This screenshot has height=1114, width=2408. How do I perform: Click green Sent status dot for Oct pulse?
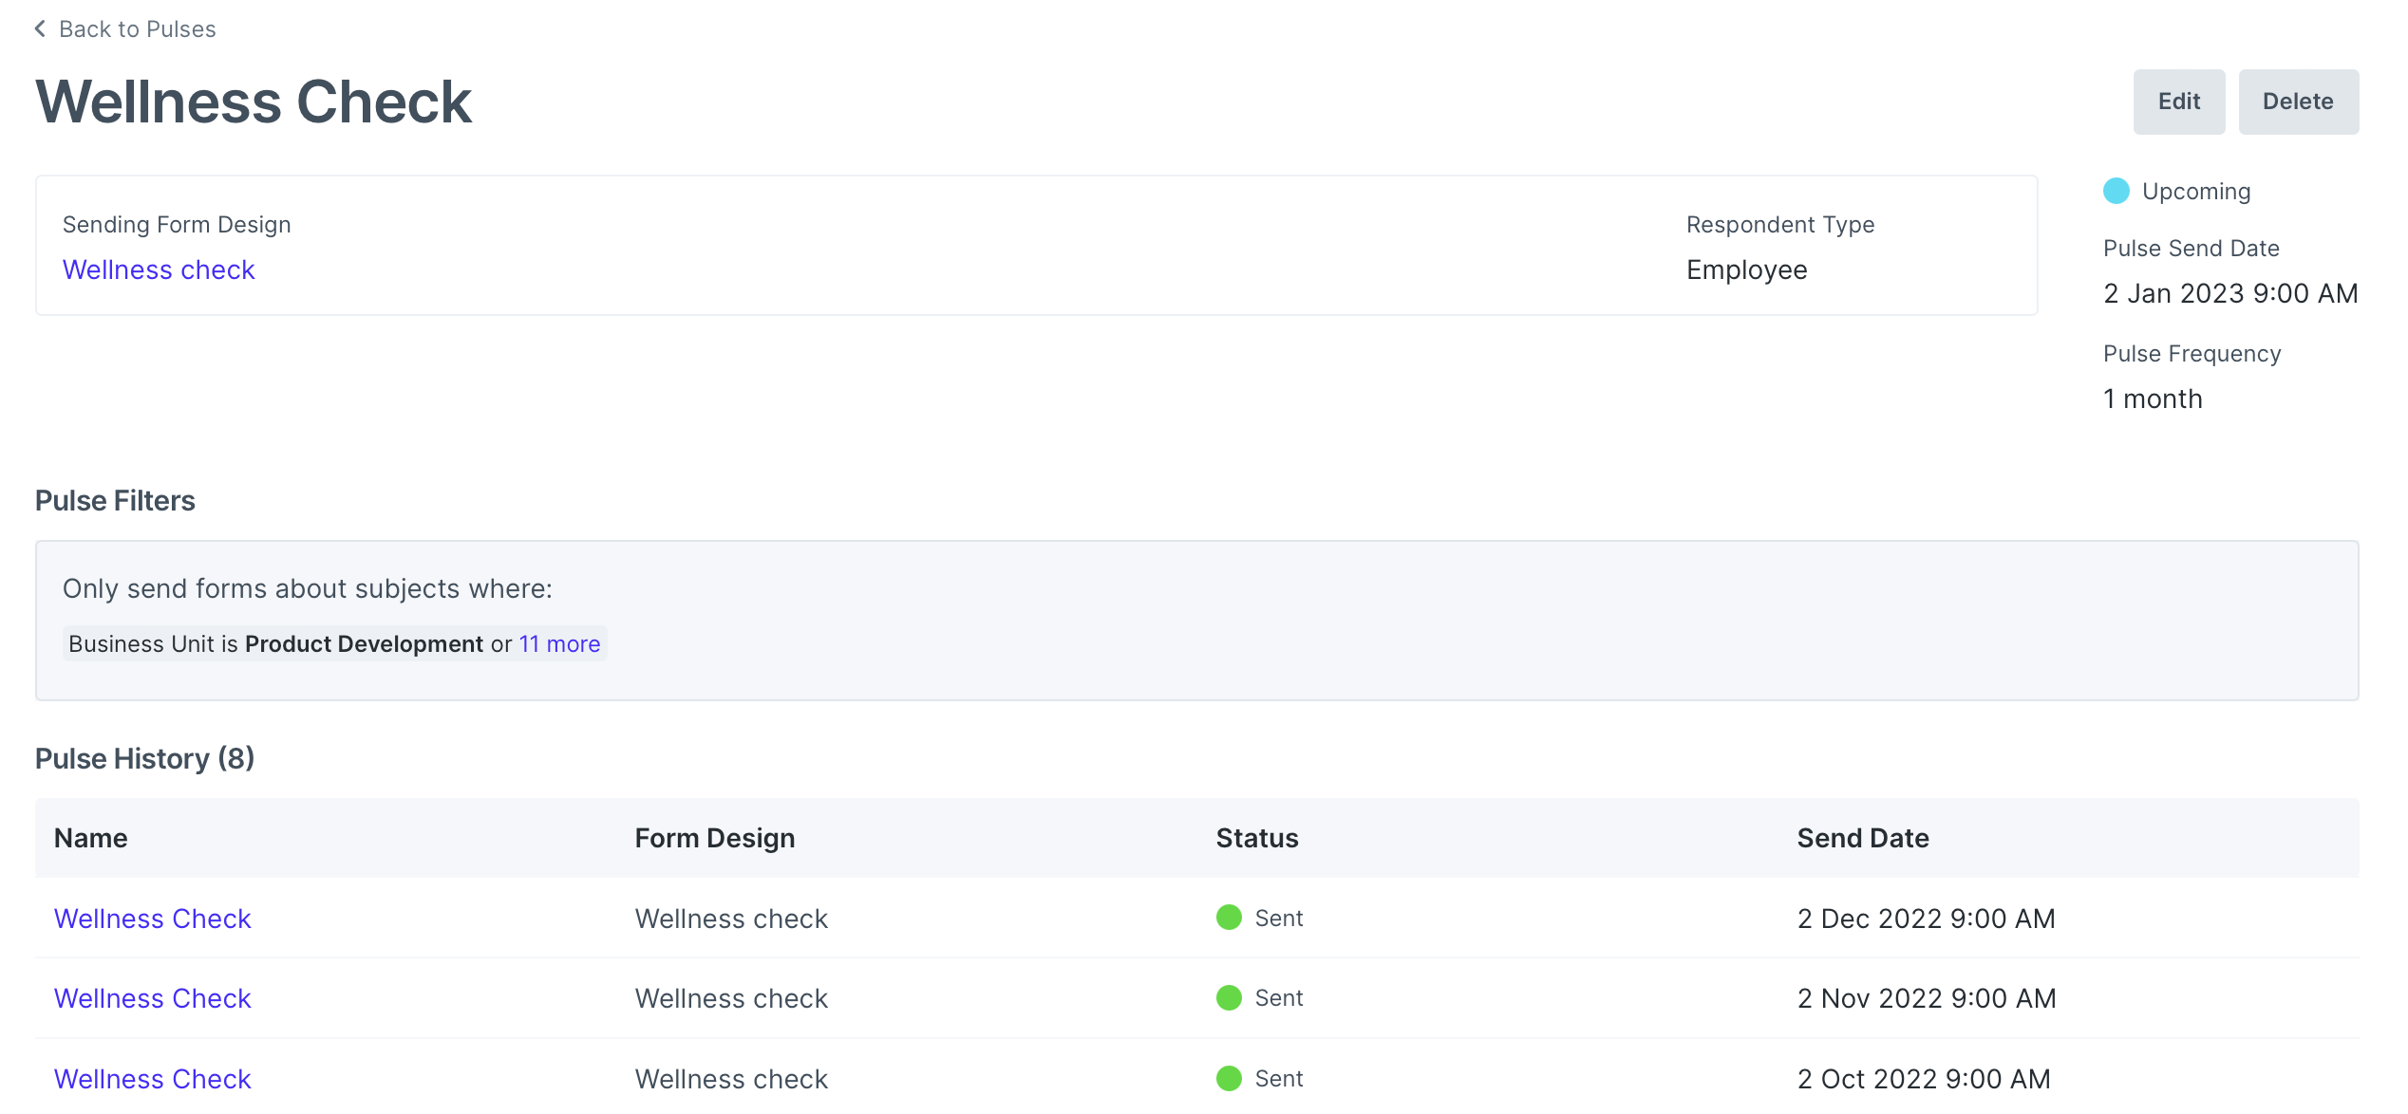[1229, 1078]
